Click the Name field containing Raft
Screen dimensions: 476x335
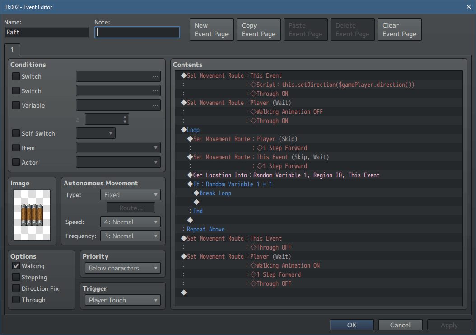[47, 32]
